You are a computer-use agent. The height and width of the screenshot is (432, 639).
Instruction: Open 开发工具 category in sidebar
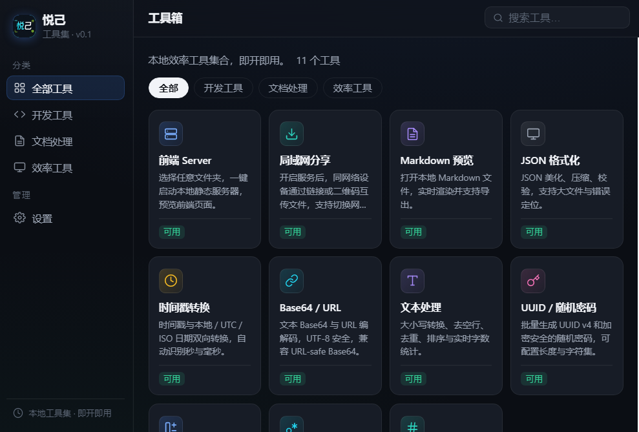point(66,115)
